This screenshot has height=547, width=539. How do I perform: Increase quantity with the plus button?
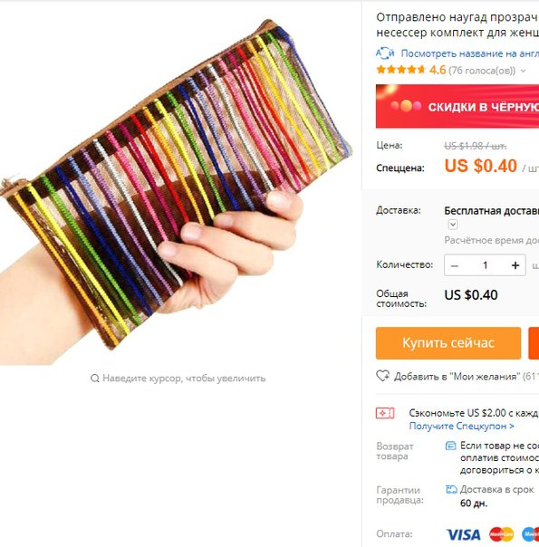click(515, 265)
